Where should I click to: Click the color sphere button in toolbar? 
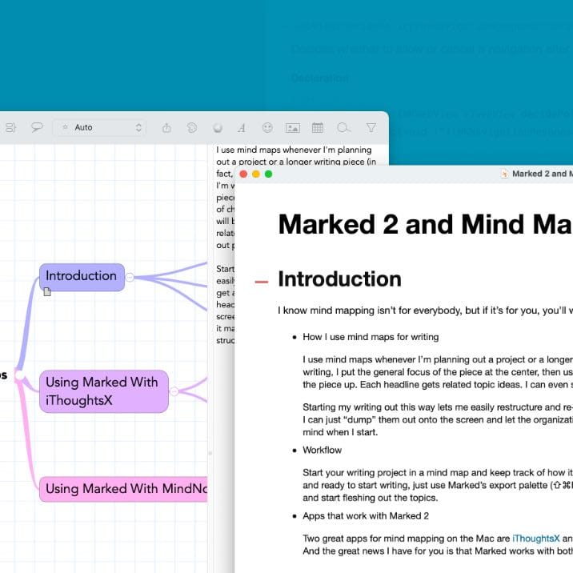click(x=217, y=127)
